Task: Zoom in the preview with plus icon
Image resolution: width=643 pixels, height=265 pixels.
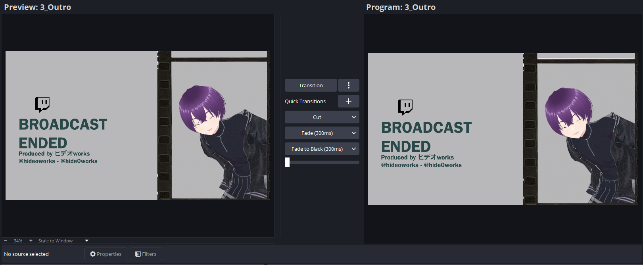Action: click(31, 240)
